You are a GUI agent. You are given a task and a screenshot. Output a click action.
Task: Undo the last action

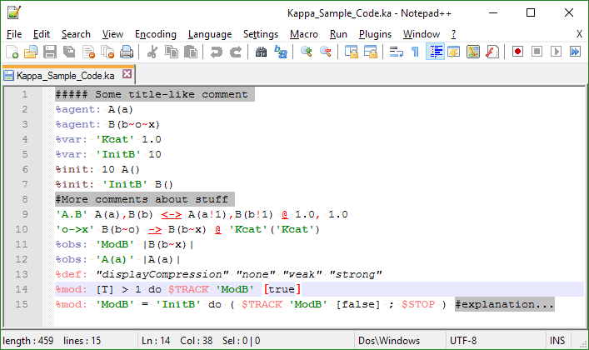[x=217, y=52]
